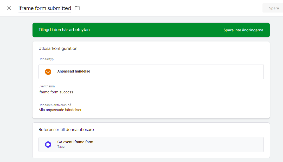Click the 'Tagg' label under the reference
This screenshot has width=283, height=162.
tap(61, 147)
